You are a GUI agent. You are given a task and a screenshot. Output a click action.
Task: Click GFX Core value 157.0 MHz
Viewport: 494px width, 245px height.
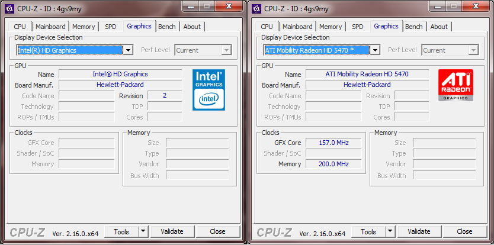(334, 143)
